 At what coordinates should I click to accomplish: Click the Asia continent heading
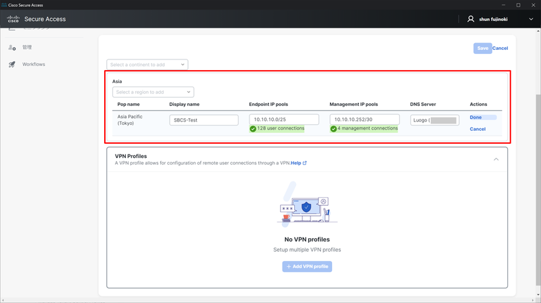tap(117, 82)
